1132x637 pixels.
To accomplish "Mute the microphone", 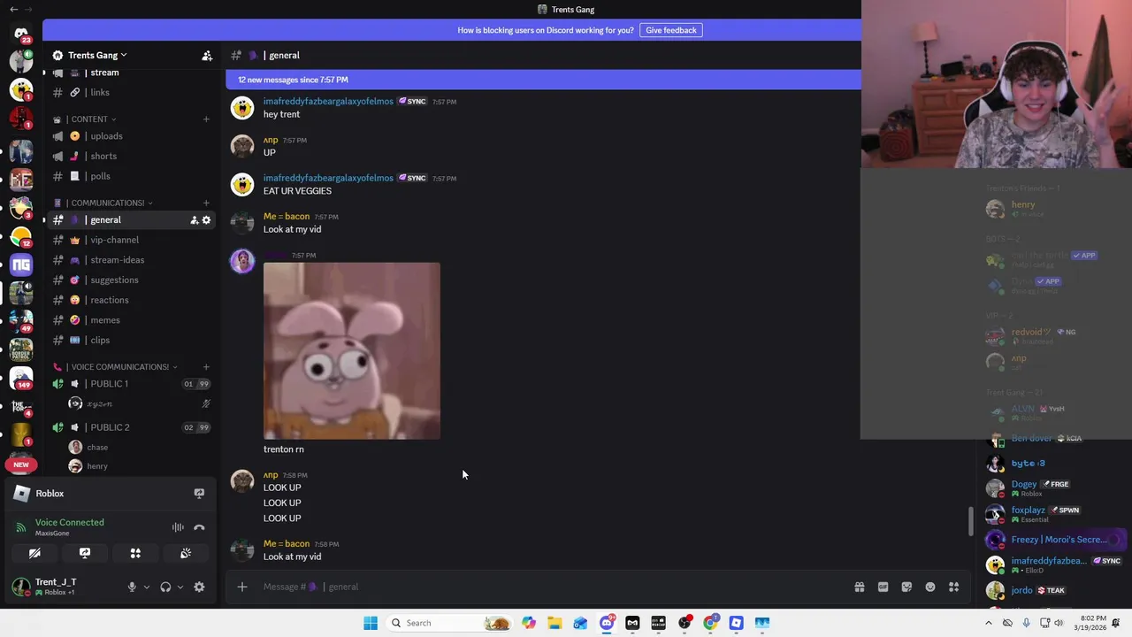I will 132,587.
